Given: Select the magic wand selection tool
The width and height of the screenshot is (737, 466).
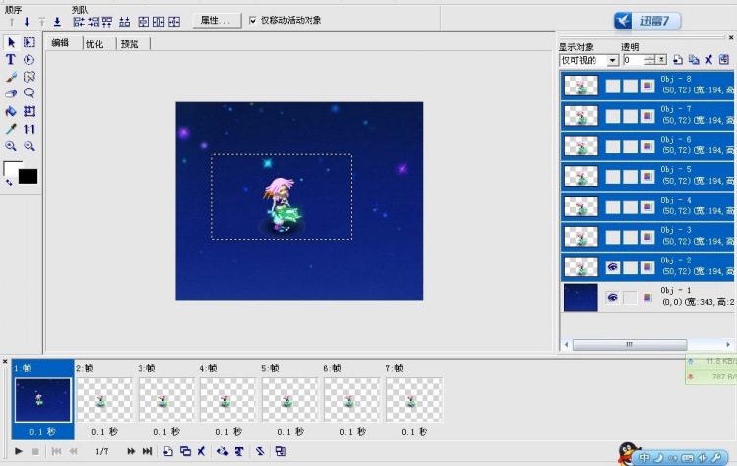Looking at the screenshot, I should click(x=29, y=77).
